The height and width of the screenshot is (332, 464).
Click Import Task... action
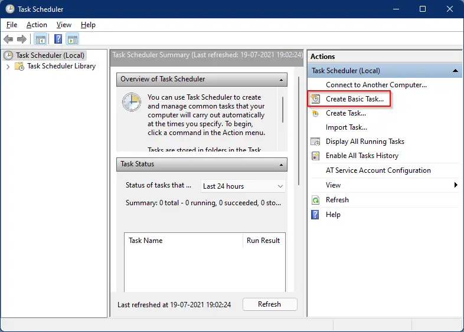click(x=346, y=127)
